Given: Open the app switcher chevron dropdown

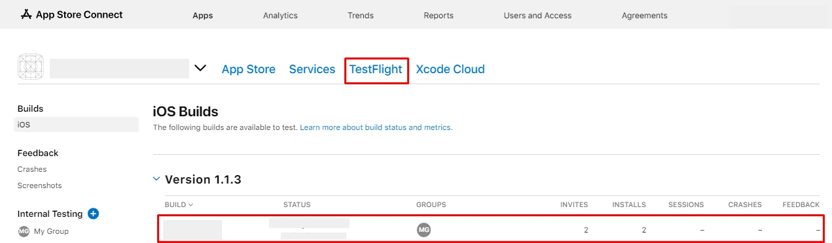Looking at the screenshot, I should [200, 68].
